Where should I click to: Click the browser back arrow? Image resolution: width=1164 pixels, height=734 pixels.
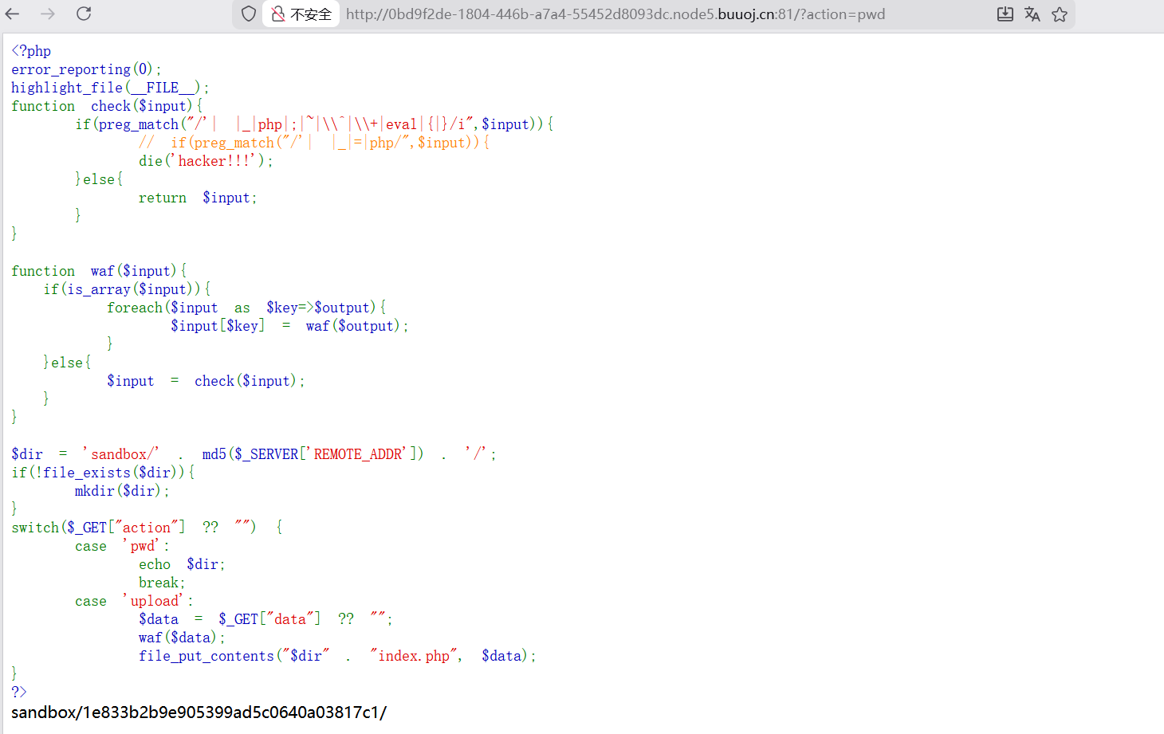click(13, 14)
